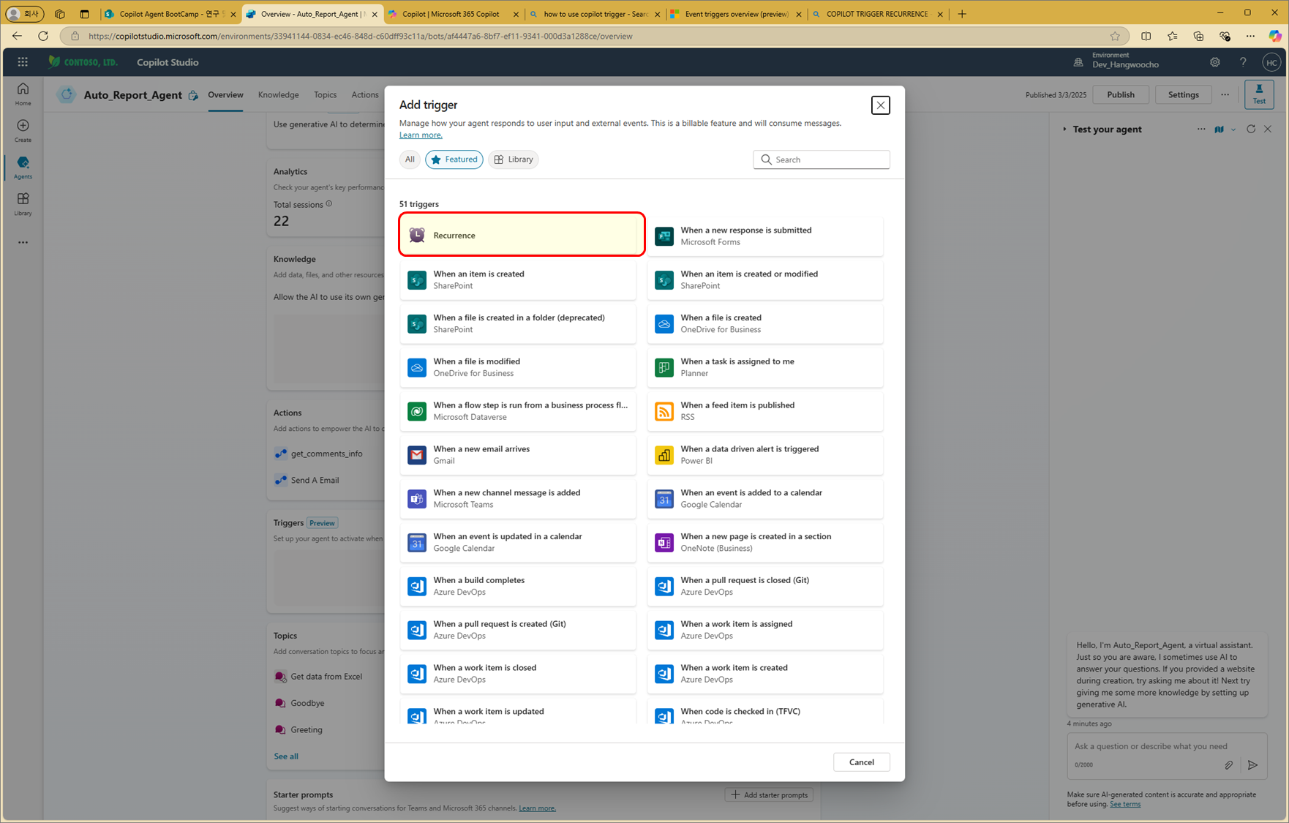Select Gmail 'When a new email arrives'
This screenshot has width=1289, height=823.
pos(518,455)
